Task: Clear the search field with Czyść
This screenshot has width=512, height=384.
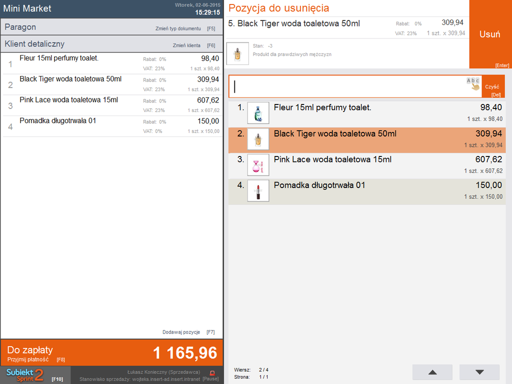Action: tap(493, 86)
